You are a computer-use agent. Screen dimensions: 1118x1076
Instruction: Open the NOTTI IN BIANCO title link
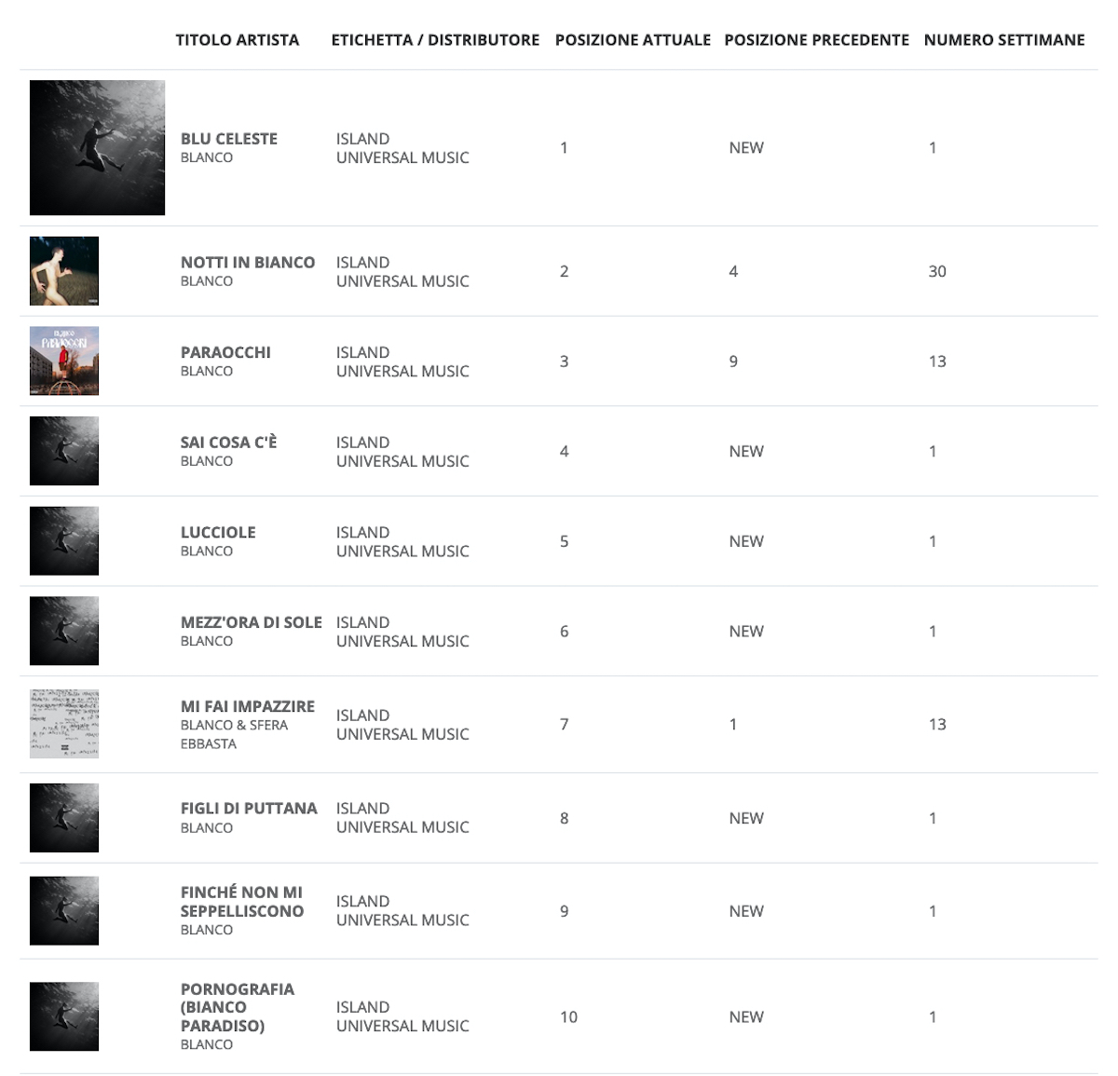pyautogui.click(x=248, y=263)
